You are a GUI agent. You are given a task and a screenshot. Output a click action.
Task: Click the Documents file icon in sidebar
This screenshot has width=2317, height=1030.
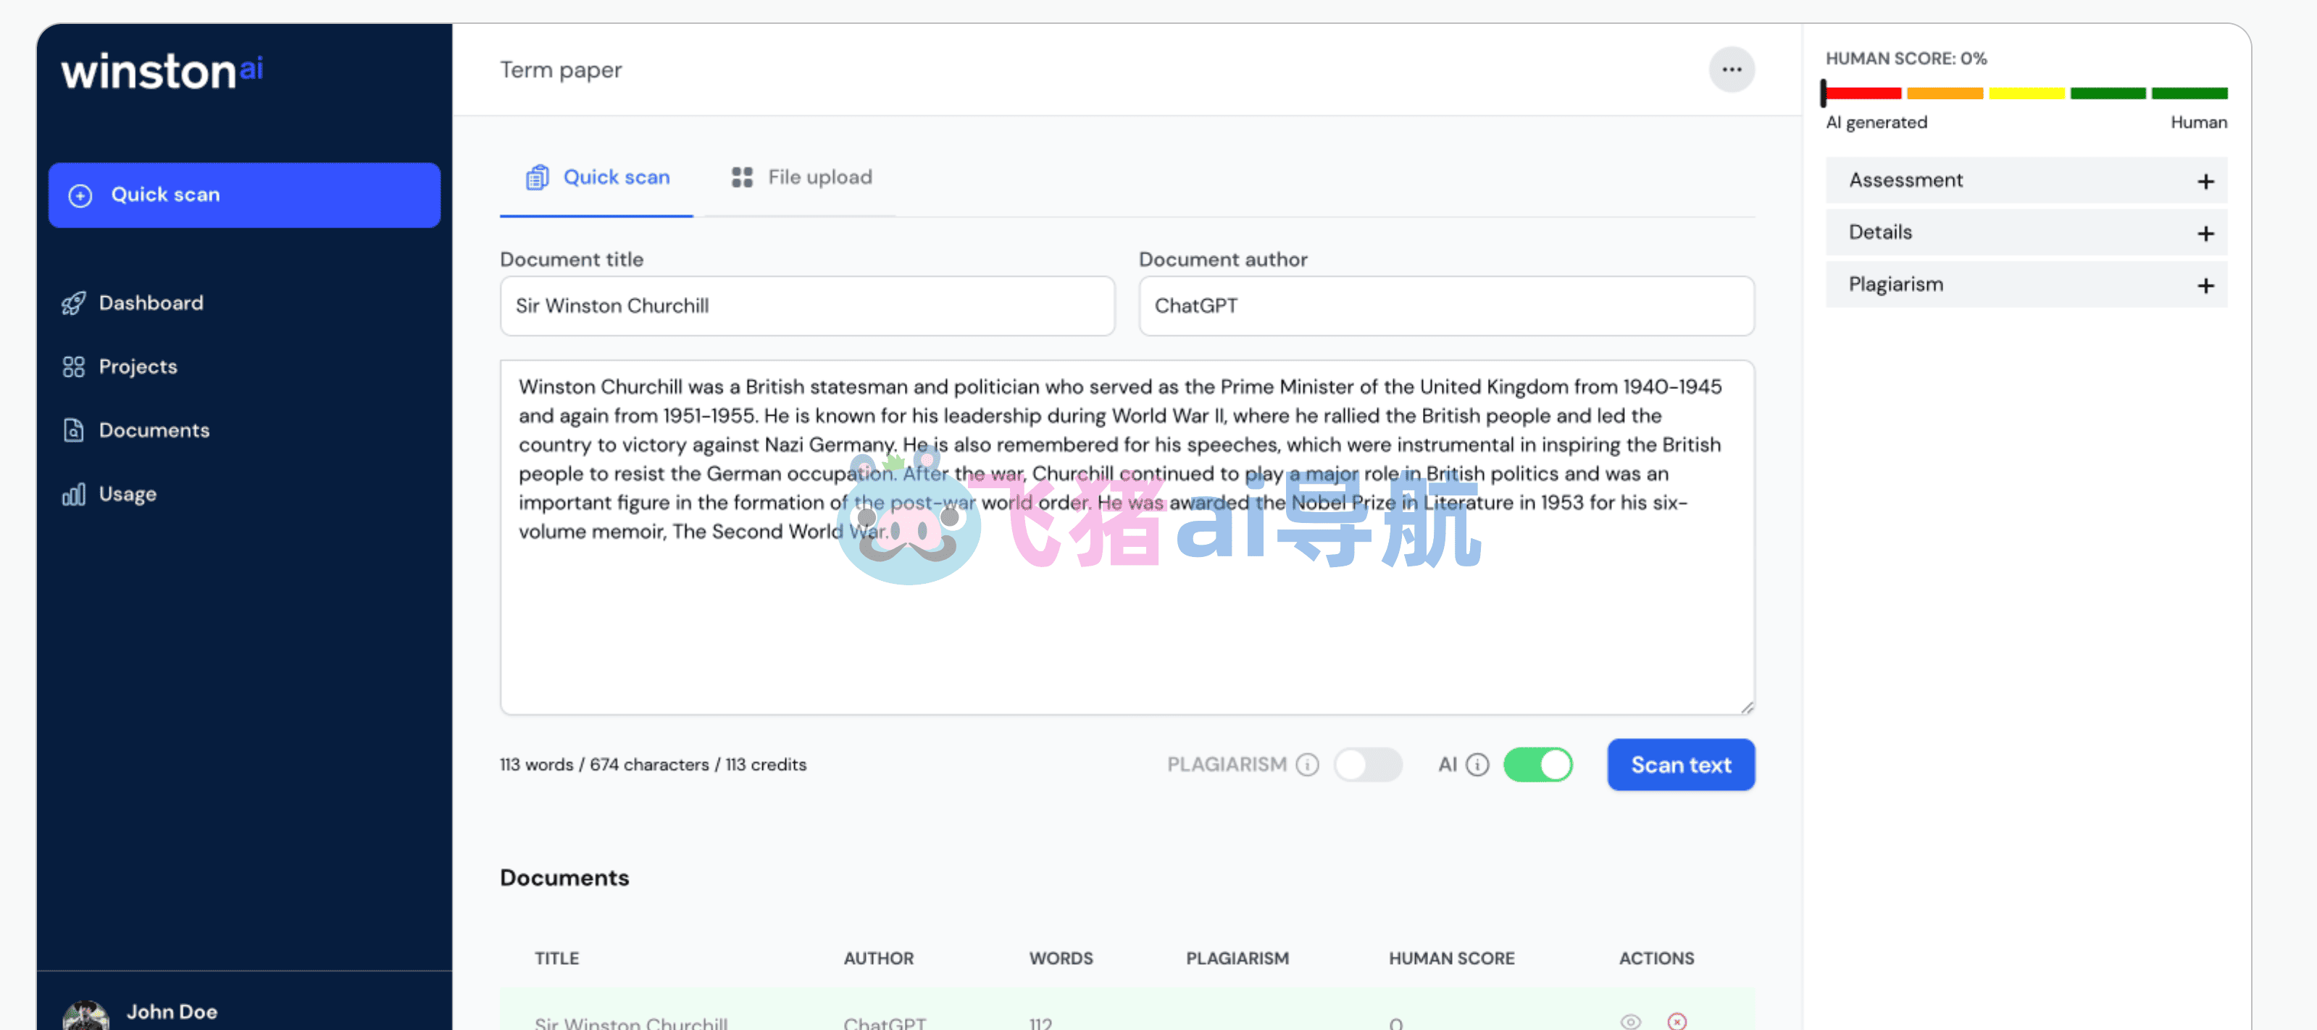(74, 430)
